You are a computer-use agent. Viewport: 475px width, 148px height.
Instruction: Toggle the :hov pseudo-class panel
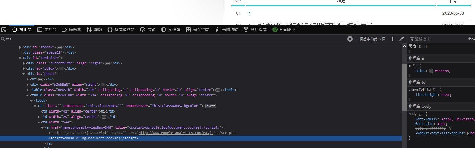tap(471, 39)
